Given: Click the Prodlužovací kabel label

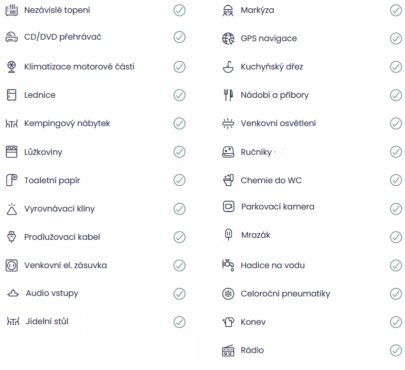Looking at the screenshot, I should pyautogui.click(x=62, y=237).
